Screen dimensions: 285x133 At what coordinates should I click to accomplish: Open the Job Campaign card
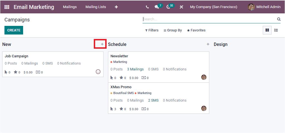[x=53, y=64]
